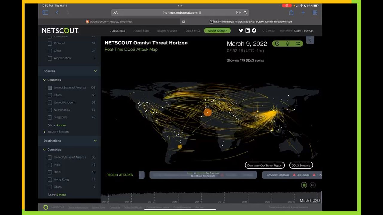Open the Attack Stats tab
383x215 pixels.
click(x=141, y=31)
